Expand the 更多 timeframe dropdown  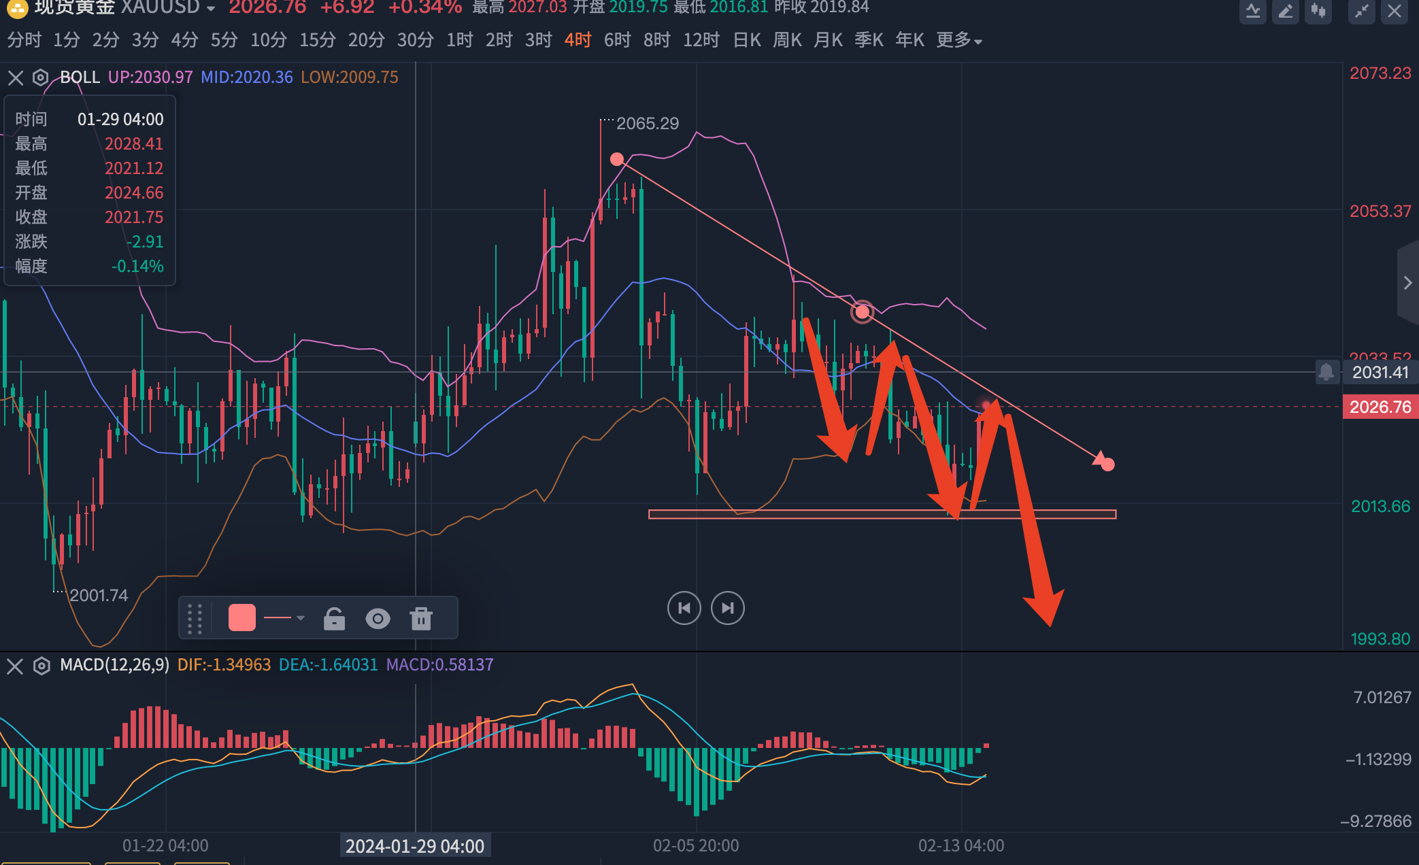958,41
